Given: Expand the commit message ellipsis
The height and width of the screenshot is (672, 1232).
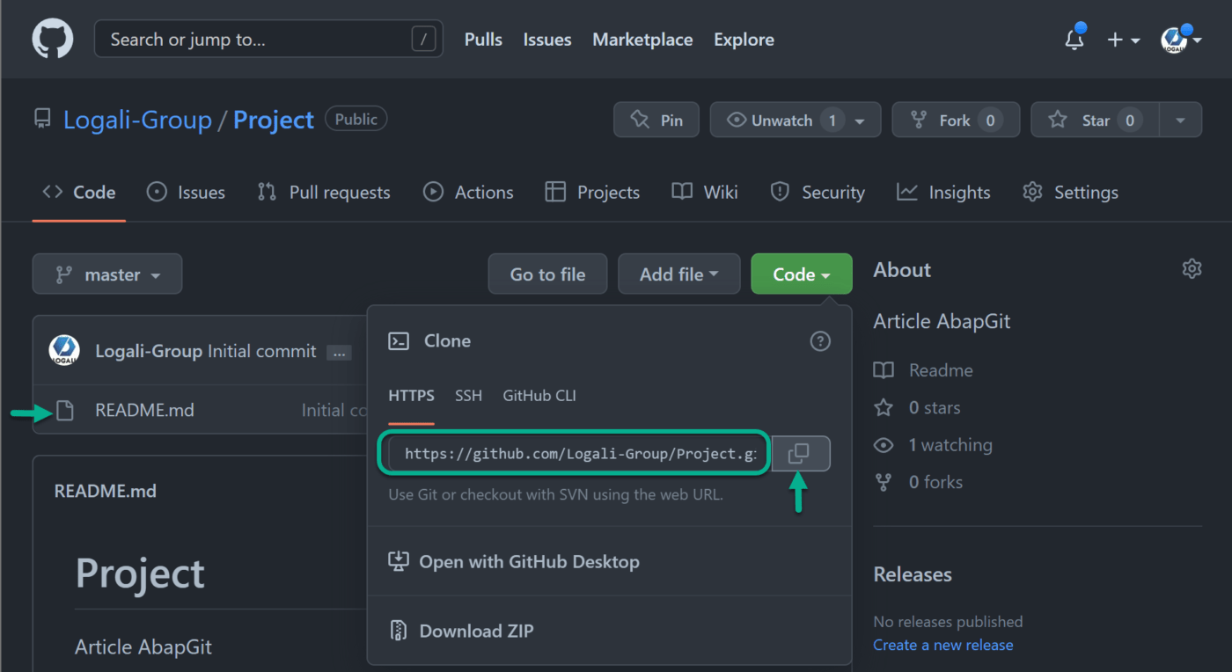Looking at the screenshot, I should (x=339, y=353).
